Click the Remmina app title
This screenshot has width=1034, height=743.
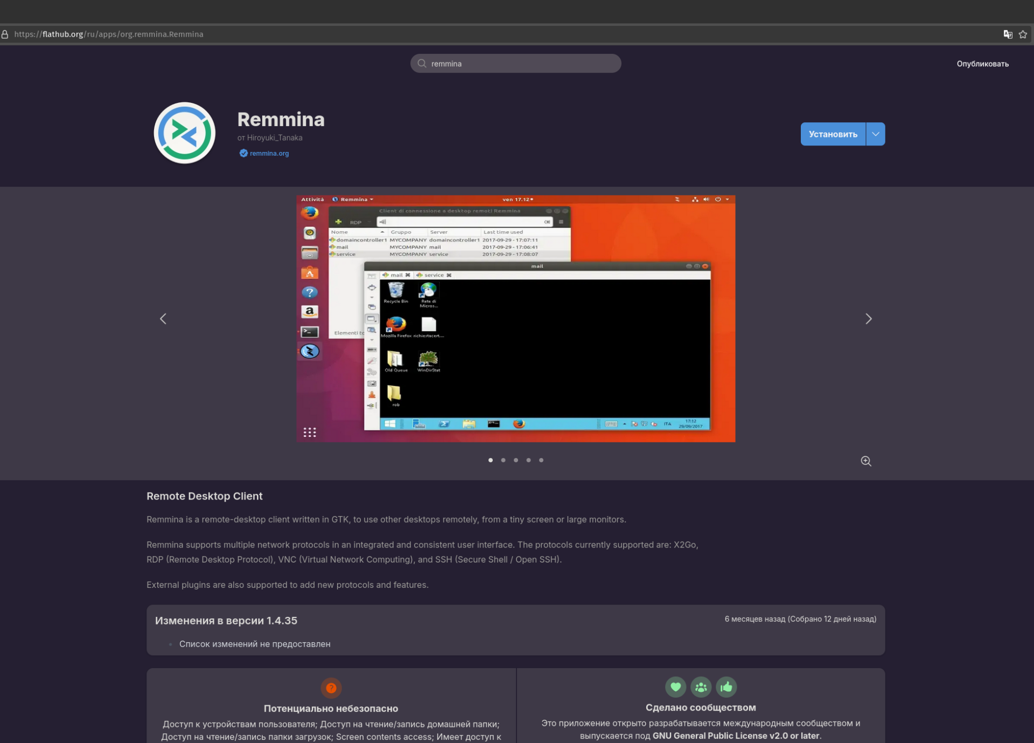281,120
